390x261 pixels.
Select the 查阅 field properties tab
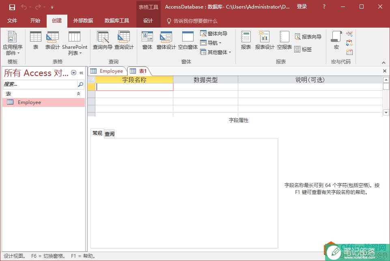point(110,134)
